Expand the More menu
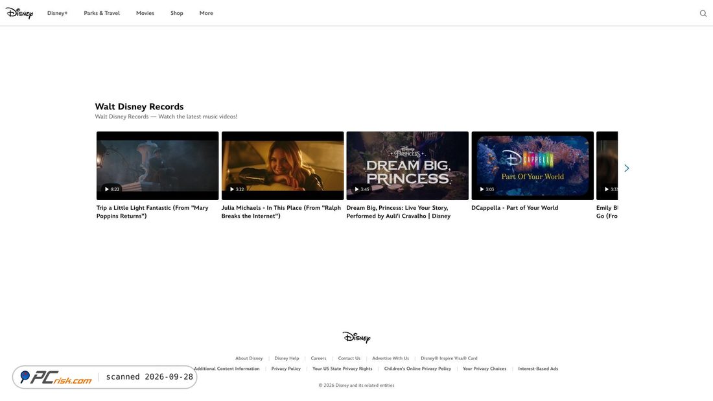 [x=206, y=13]
